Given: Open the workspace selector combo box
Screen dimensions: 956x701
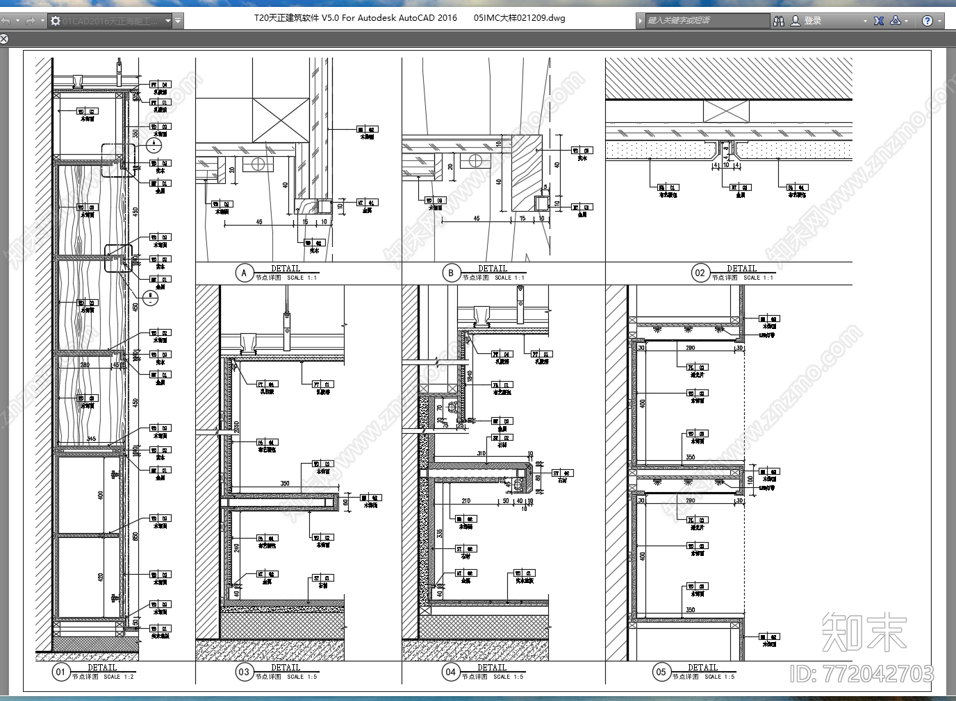Looking at the screenshot, I should coord(110,21).
